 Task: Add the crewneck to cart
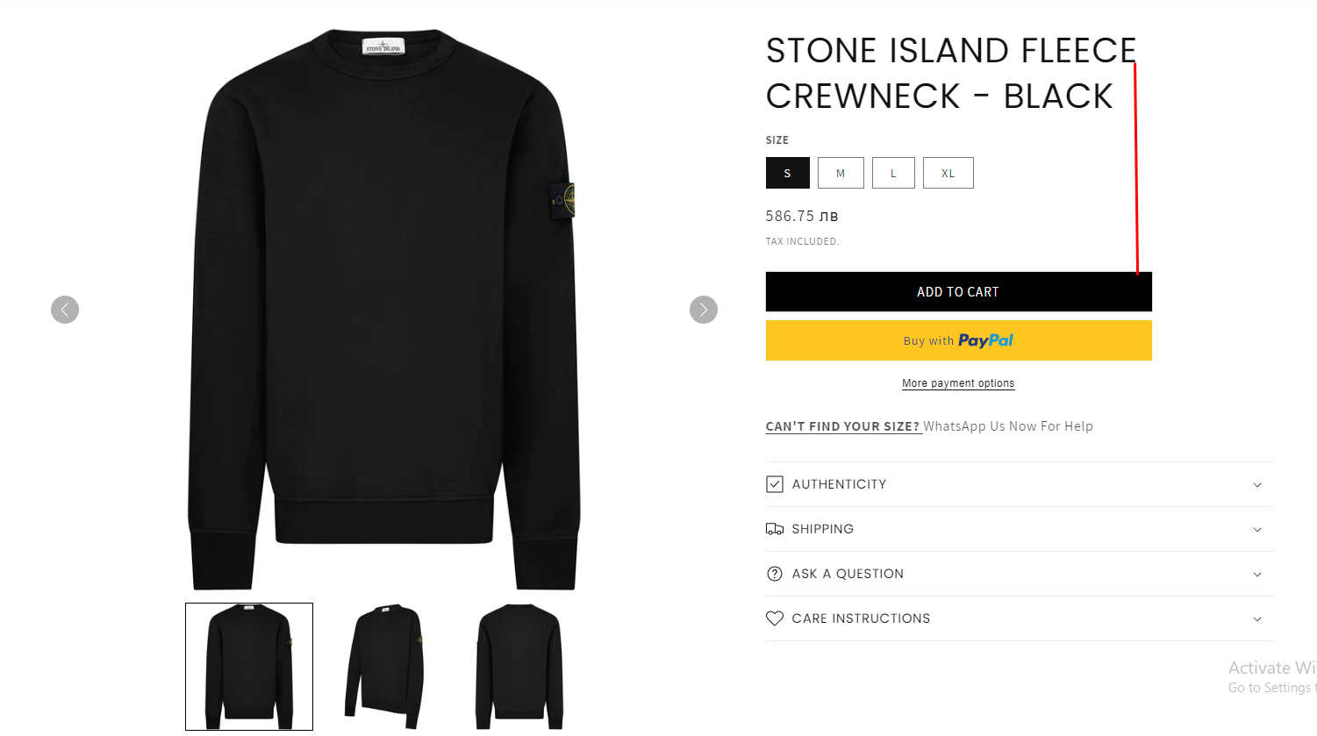[958, 292]
